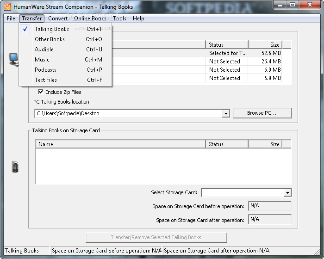The height and width of the screenshot is (259, 324).
Task: Open the File menu
Action: pyautogui.click(x=11, y=18)
